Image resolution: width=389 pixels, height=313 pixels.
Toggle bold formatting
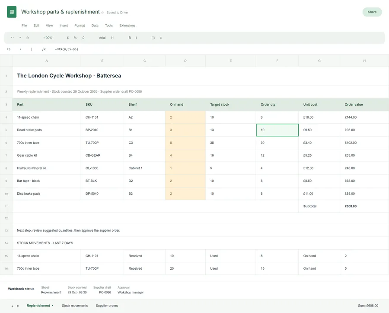click(130, 38)
